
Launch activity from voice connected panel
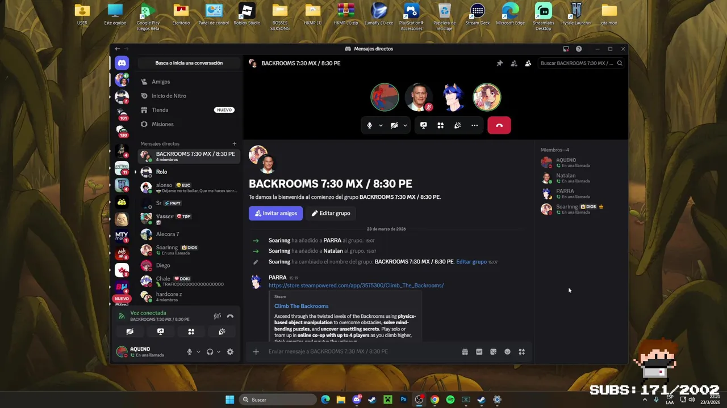click(191, 331)
